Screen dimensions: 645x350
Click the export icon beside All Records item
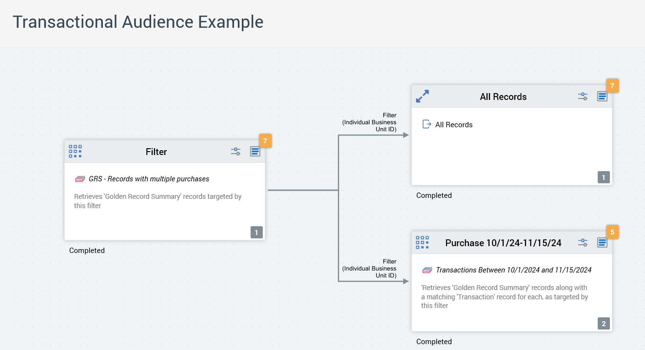(427, 124)
